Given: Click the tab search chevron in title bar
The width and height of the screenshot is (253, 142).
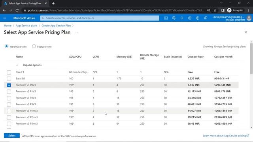Looking at the screenshot, I should 221,3.
